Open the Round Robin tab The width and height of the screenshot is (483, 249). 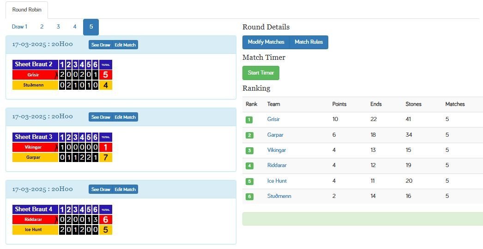[x=27, y=10]
